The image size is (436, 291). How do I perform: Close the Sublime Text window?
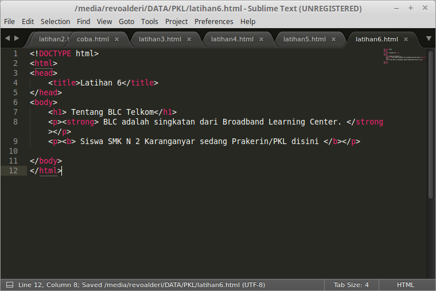click(425, 8)
